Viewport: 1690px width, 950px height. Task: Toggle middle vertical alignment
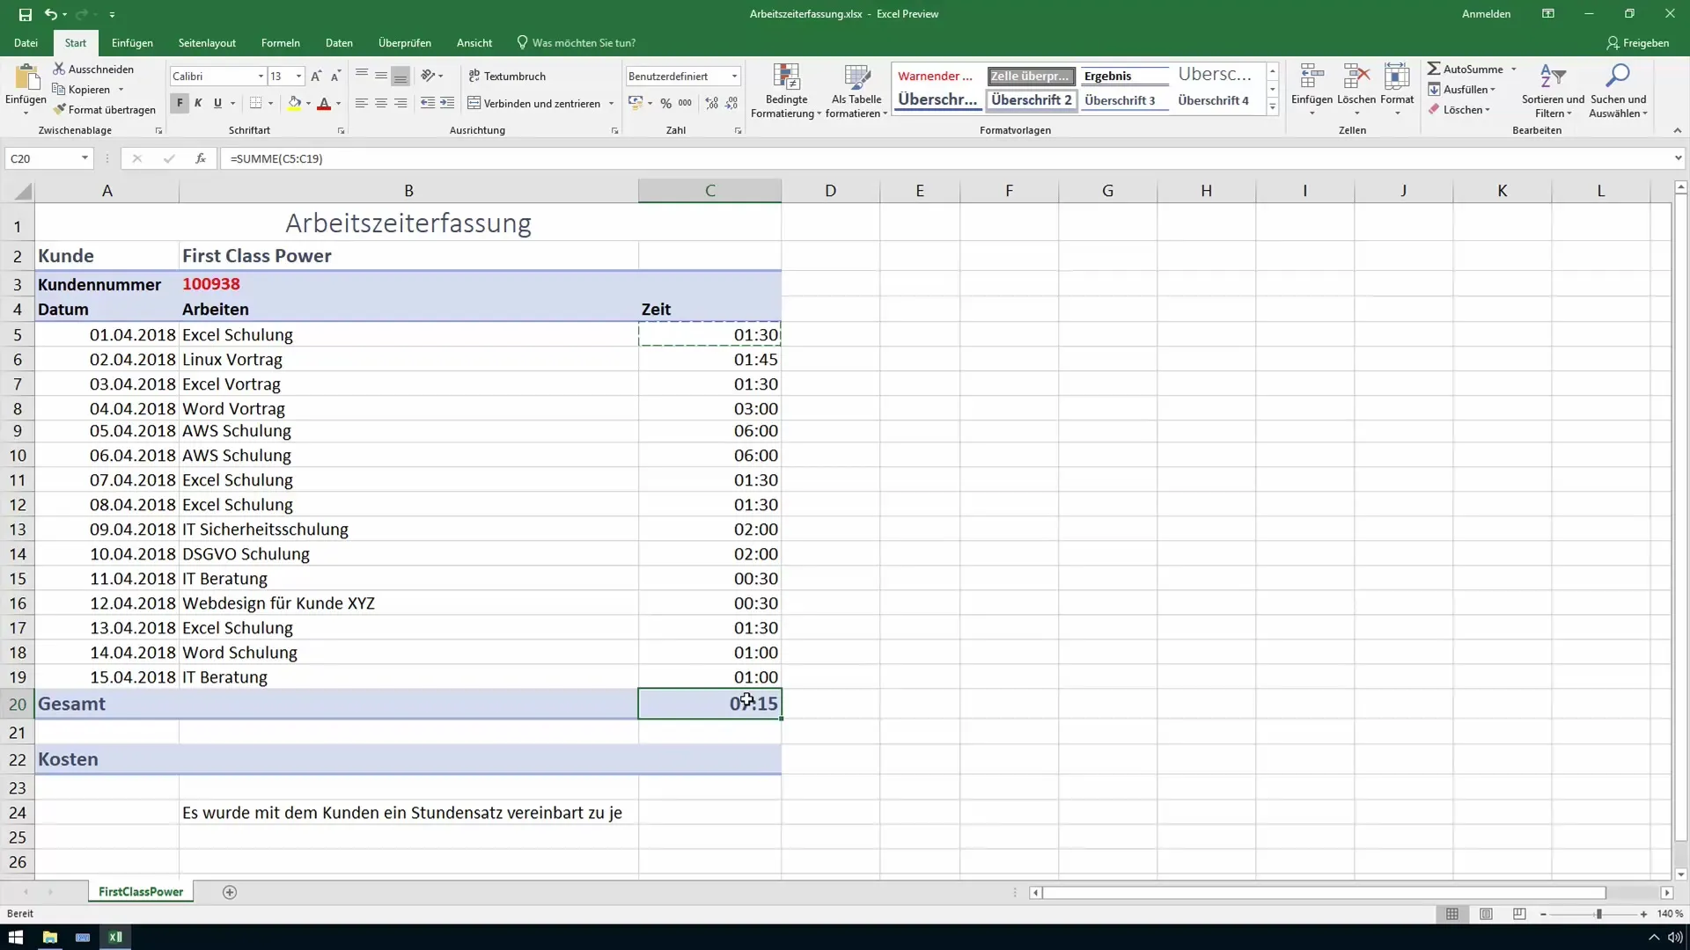coord(381,76)
